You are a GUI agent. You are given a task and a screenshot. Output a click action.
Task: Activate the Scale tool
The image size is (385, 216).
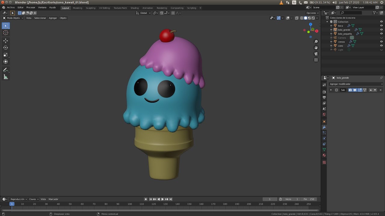tap(6, 55)
